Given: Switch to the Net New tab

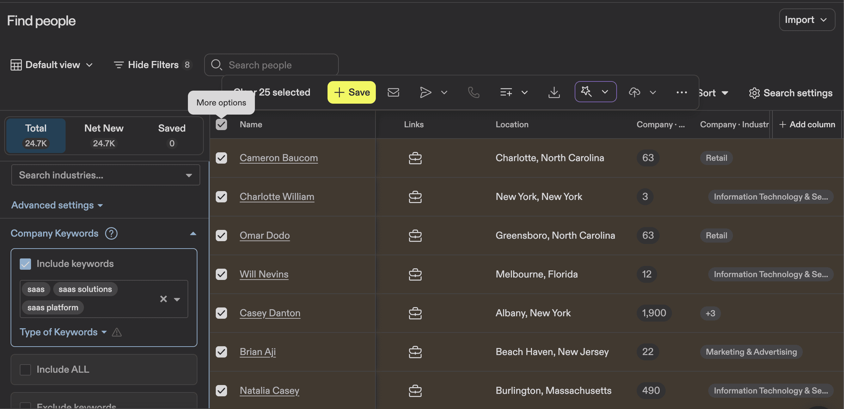Looking at the screenshot, I should (x=103, y=135).
